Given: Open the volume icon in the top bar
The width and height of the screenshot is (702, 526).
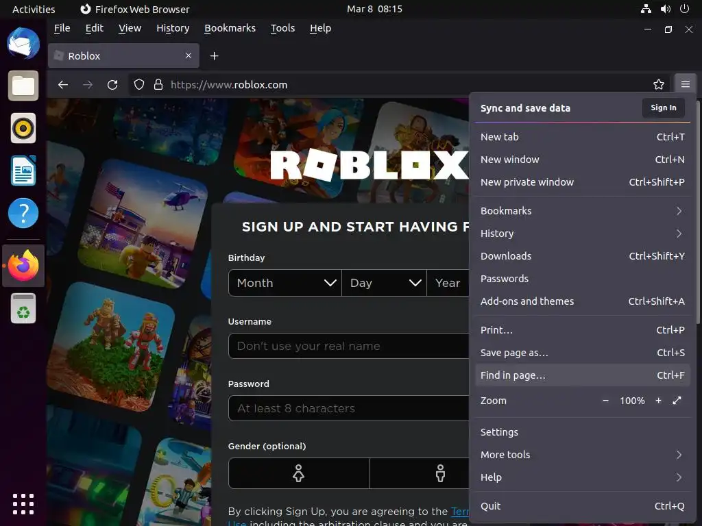Looking at the screenshot, I should pyautogui.click(x=666, y=9).
